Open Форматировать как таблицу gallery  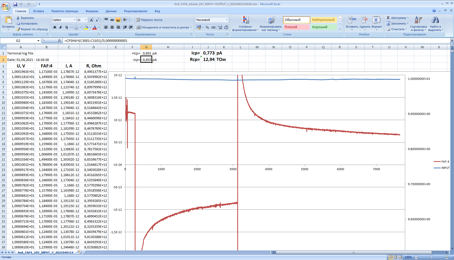(271, 24)
